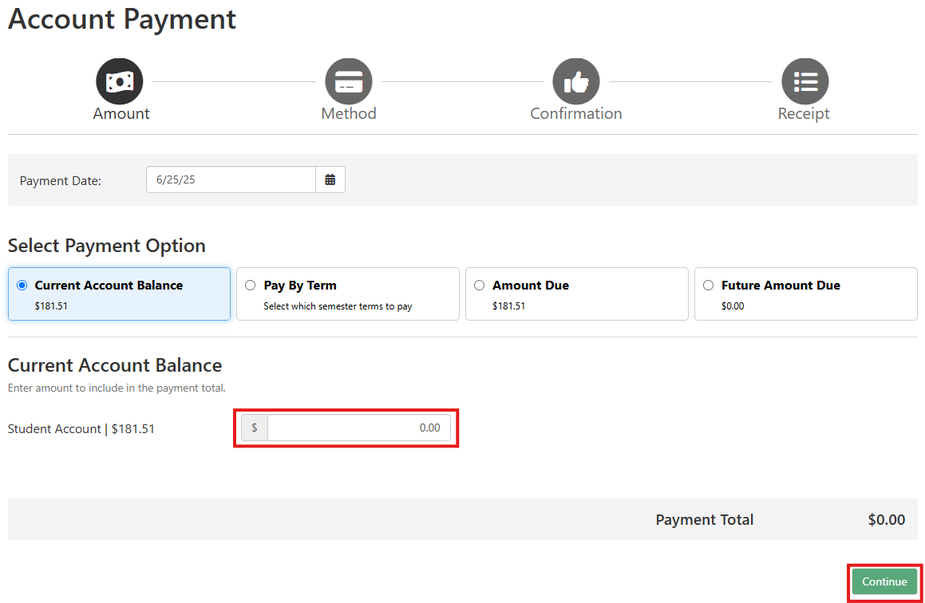Click the Method step credit card icon

coord(349,81)
